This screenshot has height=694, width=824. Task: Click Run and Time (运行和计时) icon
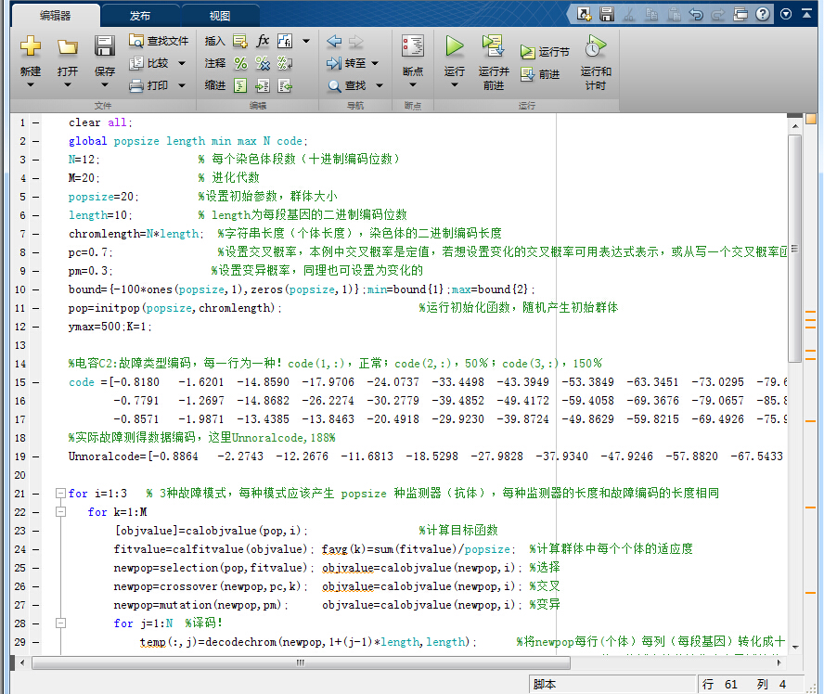coord(596,46)
